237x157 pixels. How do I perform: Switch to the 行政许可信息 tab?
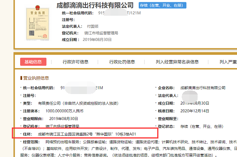(x=75, y=62)
